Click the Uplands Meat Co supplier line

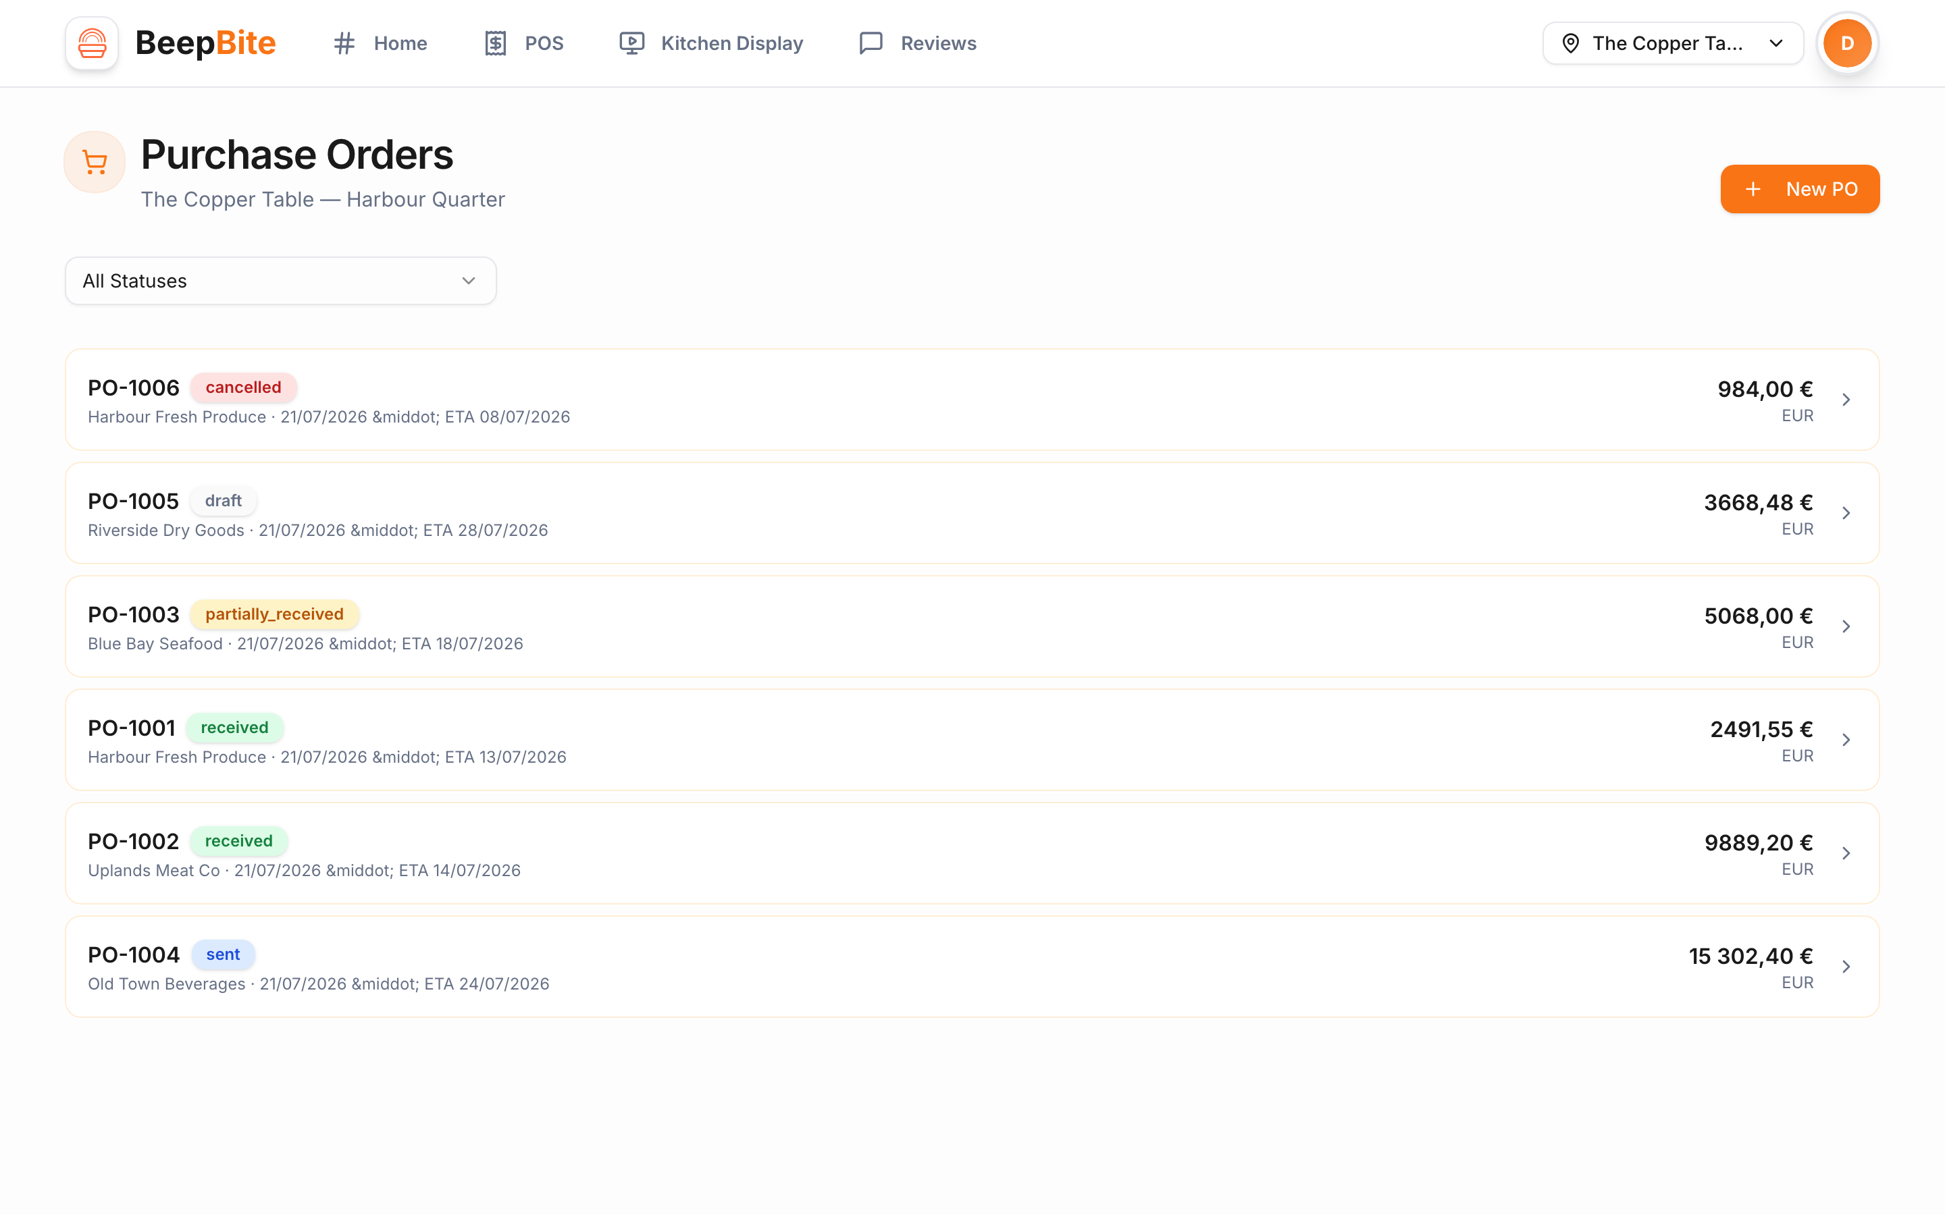305,870
